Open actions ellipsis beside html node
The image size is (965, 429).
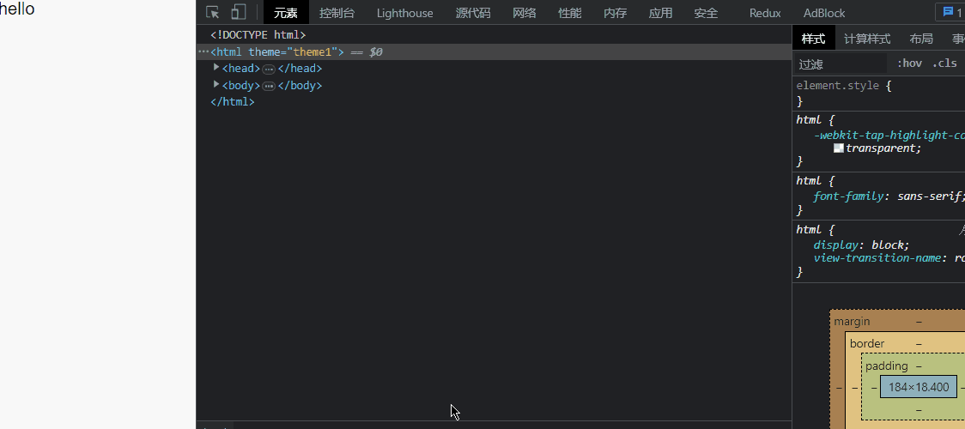203,51
